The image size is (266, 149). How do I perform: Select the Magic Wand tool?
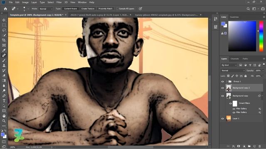point(4,35)
